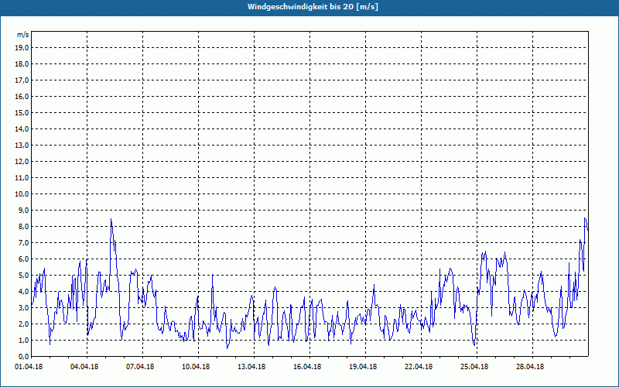The height and width of the screenshot is (387, 619).
Task: Select the 14,0 y-axis label
Action: click(x=22, y=128)
